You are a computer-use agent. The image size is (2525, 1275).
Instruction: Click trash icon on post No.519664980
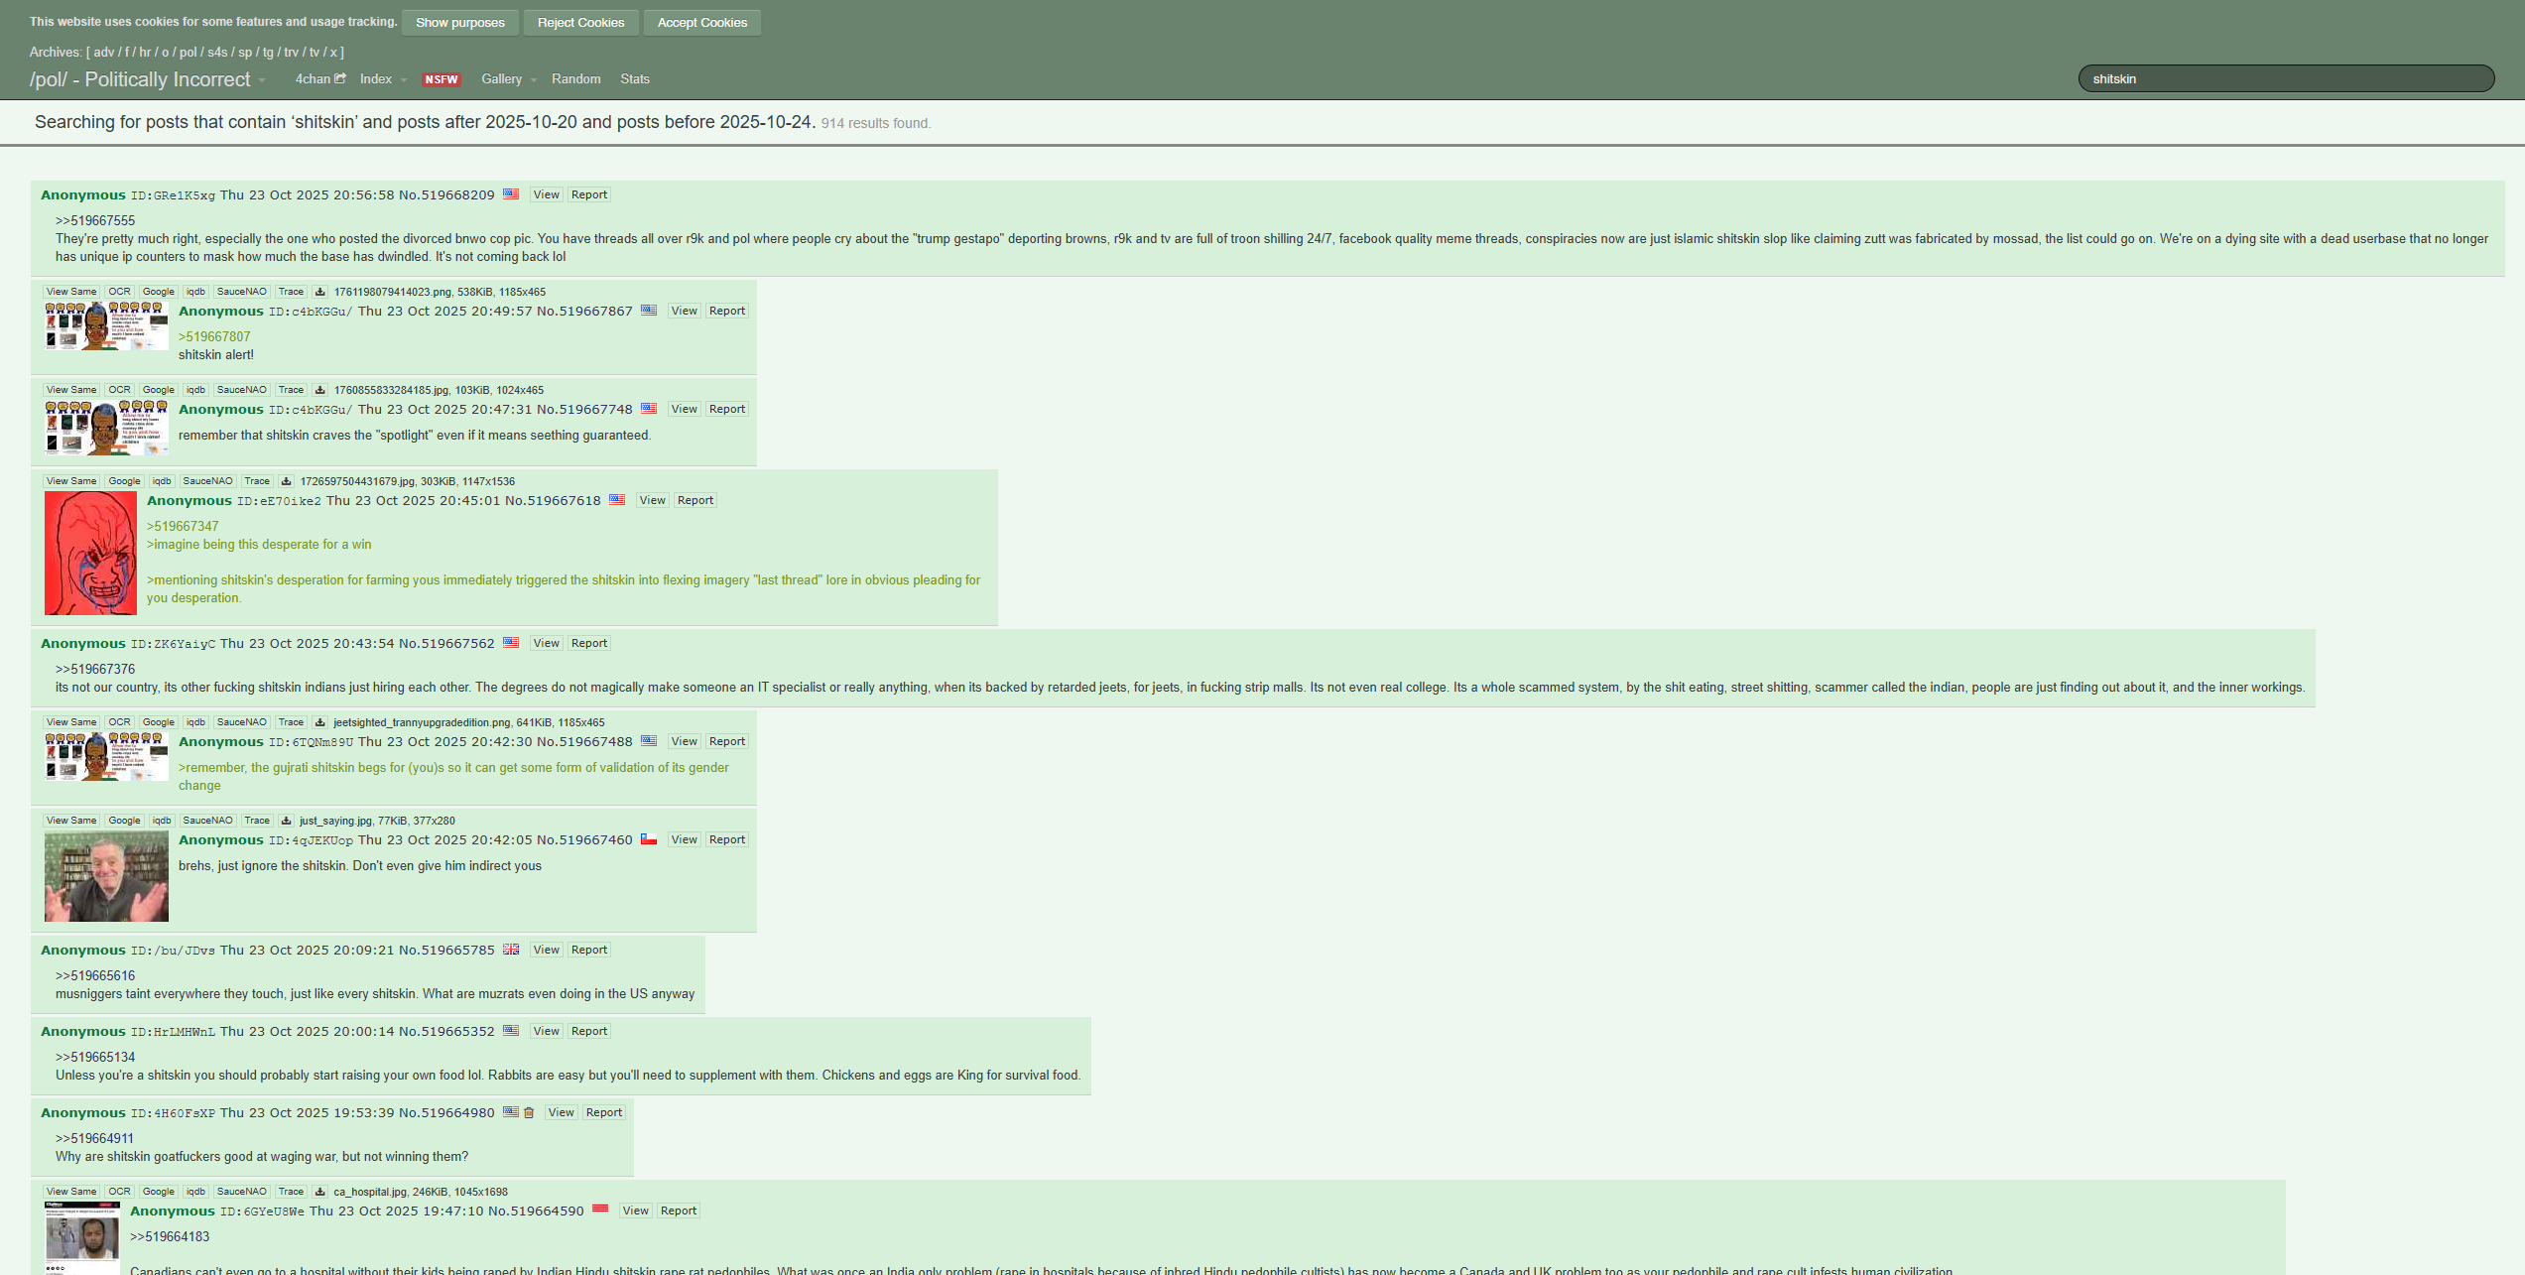(x=529, y=1113)
